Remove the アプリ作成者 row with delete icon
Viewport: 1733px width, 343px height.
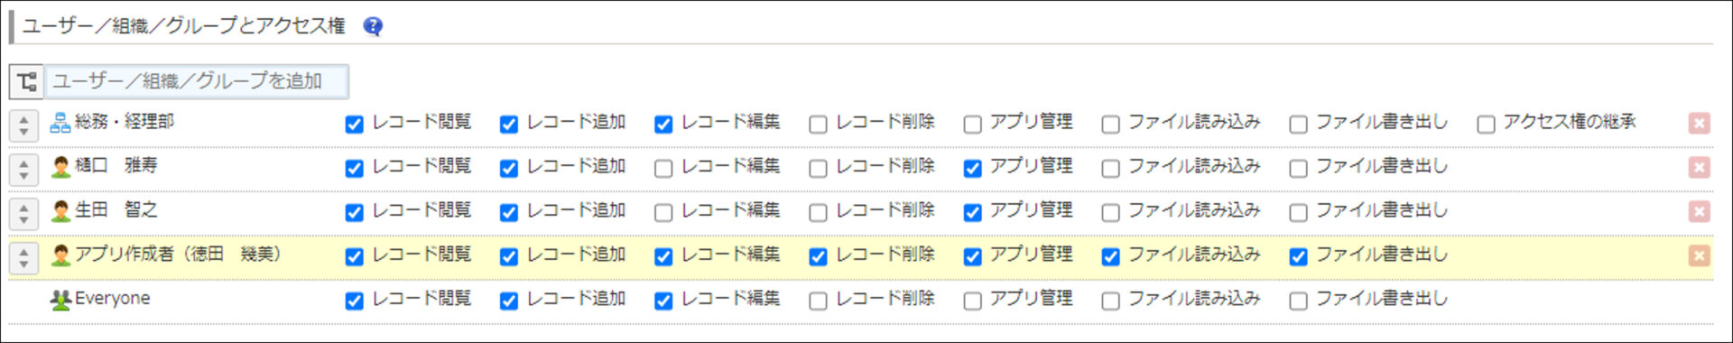[x=1699, y=255]
